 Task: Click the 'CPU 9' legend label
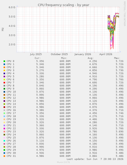click(10, 88)
